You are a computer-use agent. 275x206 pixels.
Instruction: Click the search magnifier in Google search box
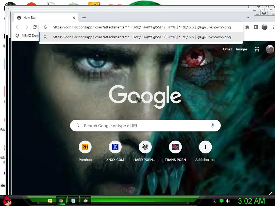pyautogui.click(x=77, y=126)
